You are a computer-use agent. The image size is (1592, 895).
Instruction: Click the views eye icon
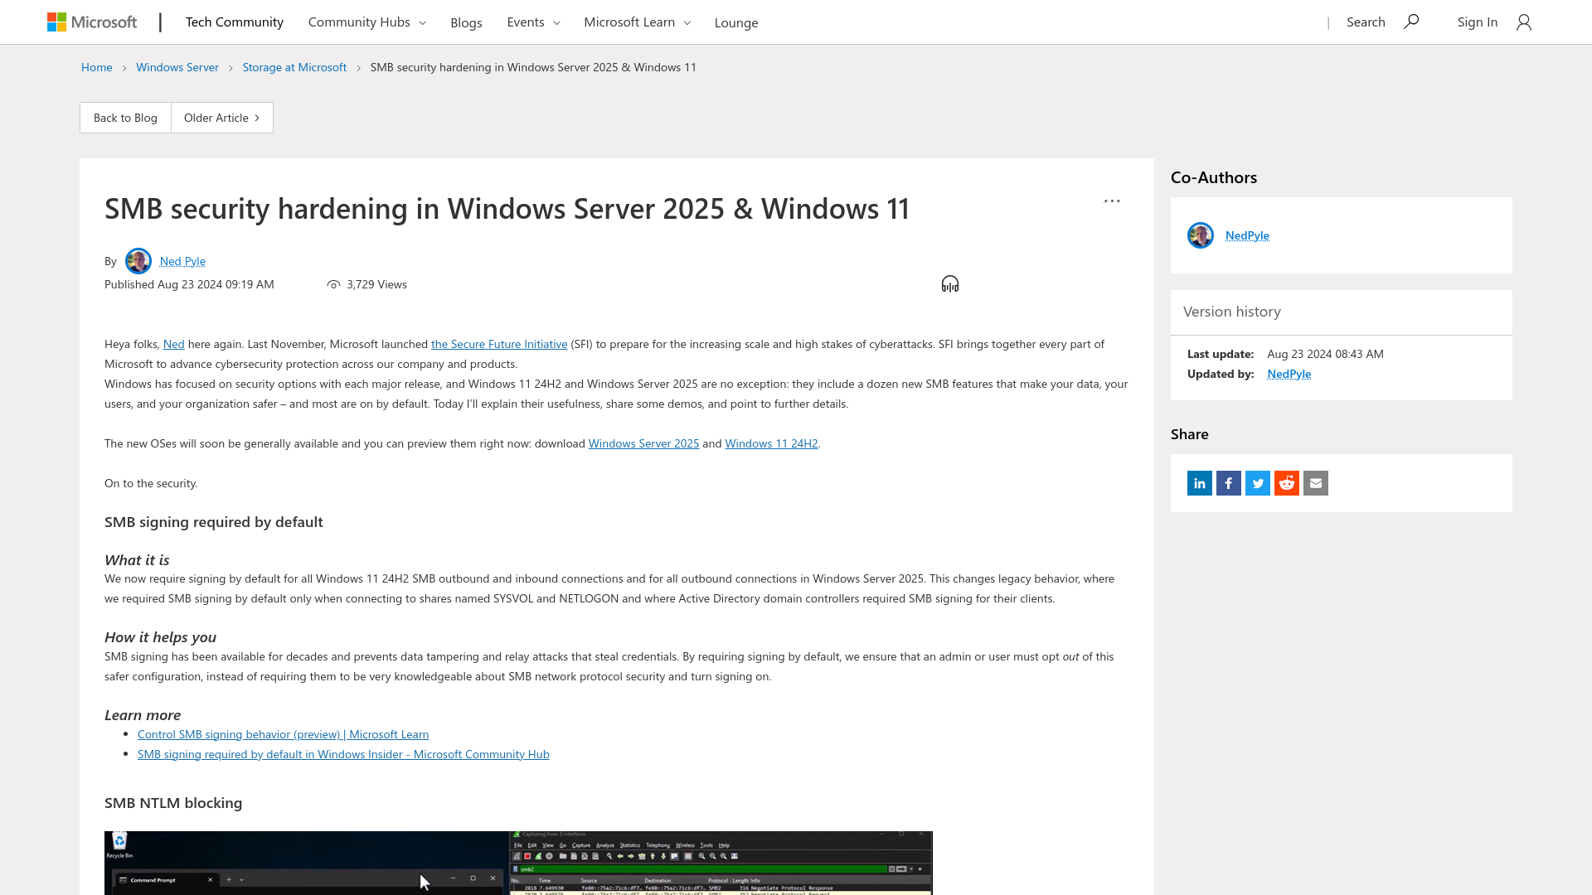pyautogui.click(x=333, y=284)
